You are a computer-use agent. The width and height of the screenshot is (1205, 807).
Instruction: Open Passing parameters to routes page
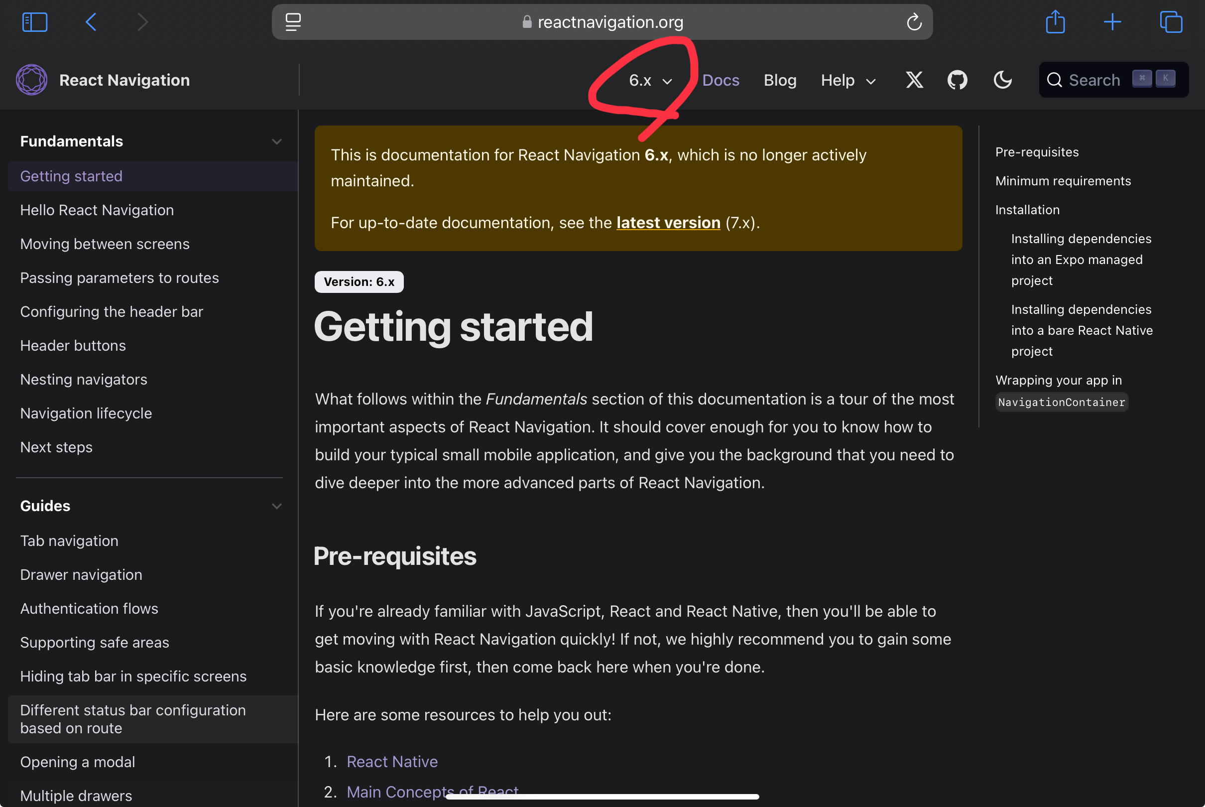click(x=153, y=278)
